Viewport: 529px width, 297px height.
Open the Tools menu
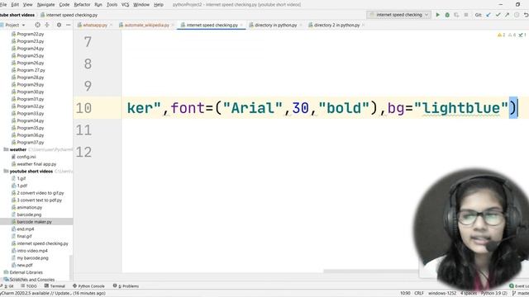pyautogui.click(x=112, y=5)
